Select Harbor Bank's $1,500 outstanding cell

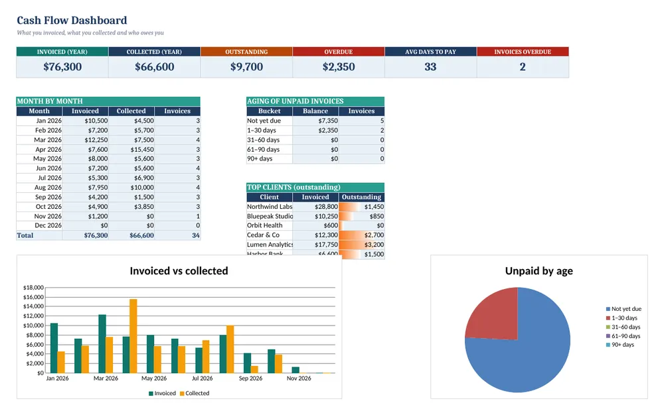point(362,255)
